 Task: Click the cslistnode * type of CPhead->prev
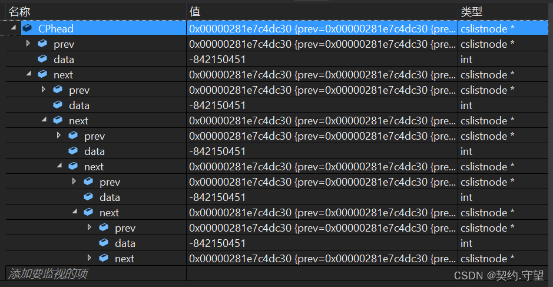tap(488, 44)
